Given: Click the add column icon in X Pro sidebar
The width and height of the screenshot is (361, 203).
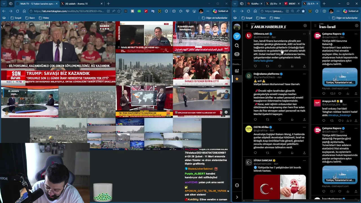Looking at the screenshot, I should [x=237, y=54].
